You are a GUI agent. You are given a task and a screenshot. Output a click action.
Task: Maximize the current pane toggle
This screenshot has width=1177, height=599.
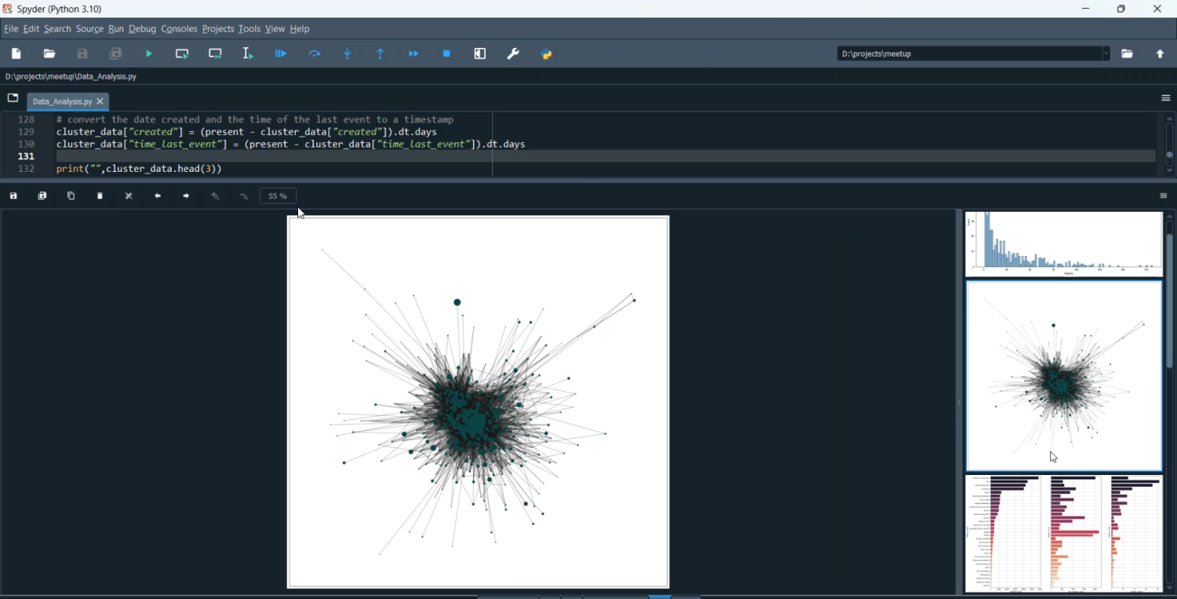click(480, 54)
